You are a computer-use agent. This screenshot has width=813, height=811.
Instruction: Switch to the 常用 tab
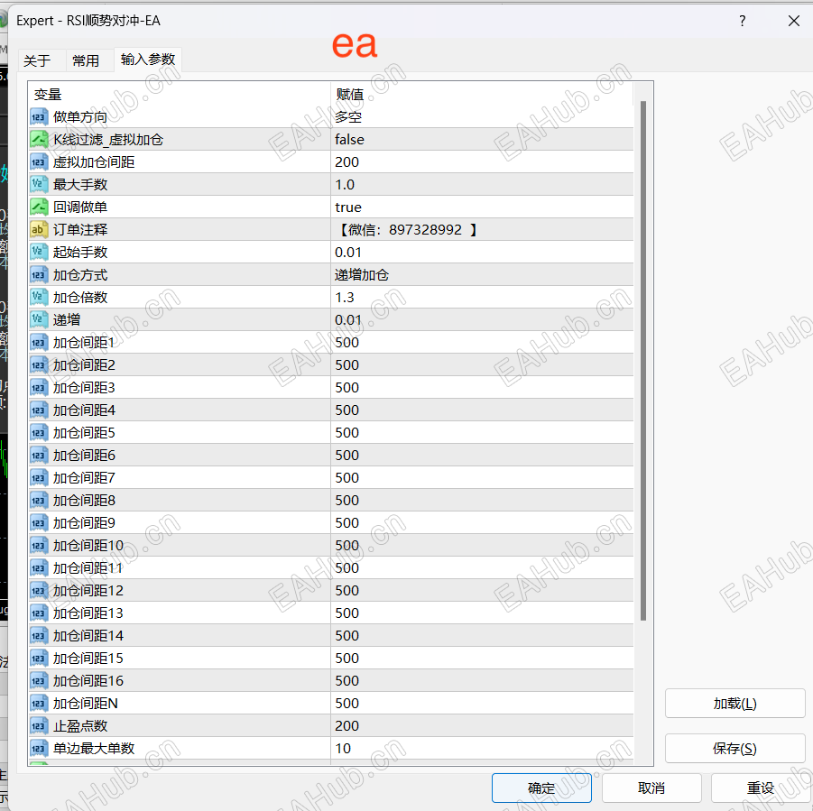tap(86, 60)
